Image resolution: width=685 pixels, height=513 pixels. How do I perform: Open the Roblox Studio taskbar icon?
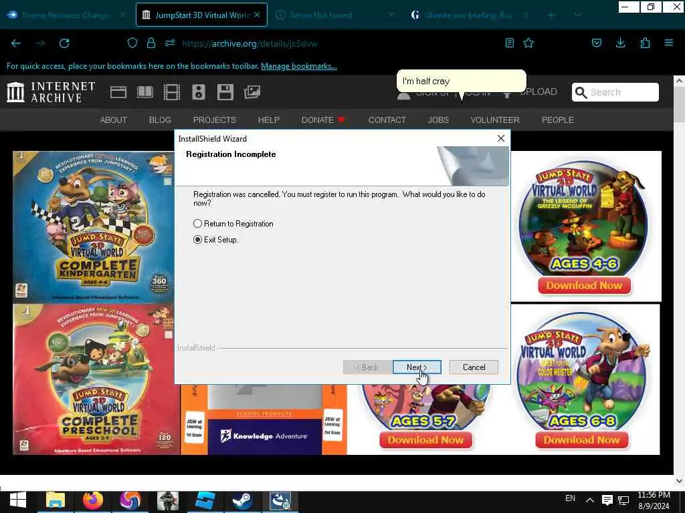[x=205, y=500]
